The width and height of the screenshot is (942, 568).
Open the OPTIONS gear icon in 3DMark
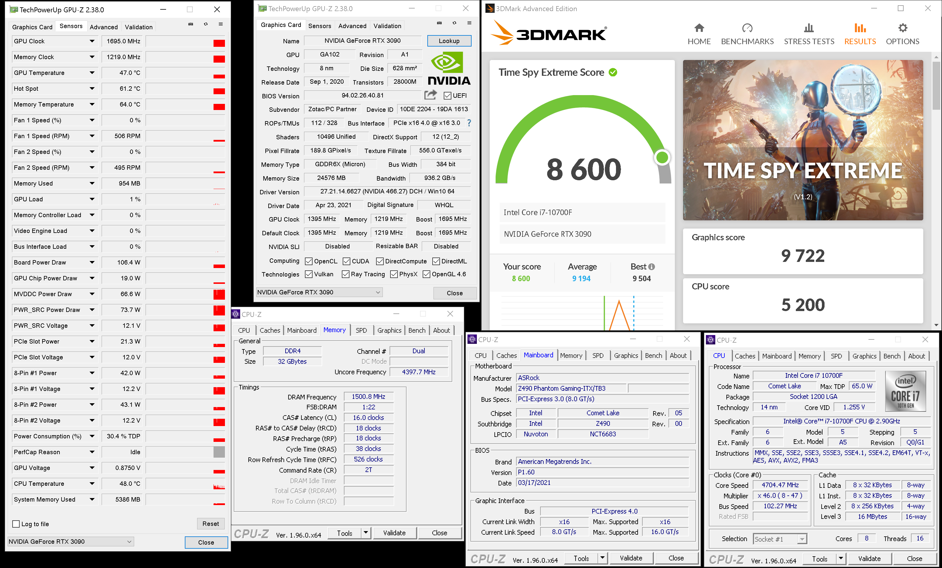point(903,28)
